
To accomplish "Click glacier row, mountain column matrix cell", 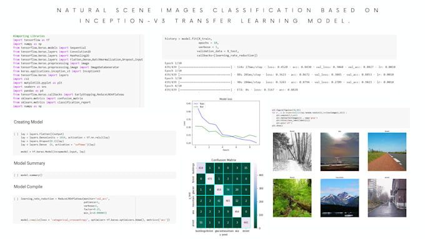I will click(x=227, y=190).
